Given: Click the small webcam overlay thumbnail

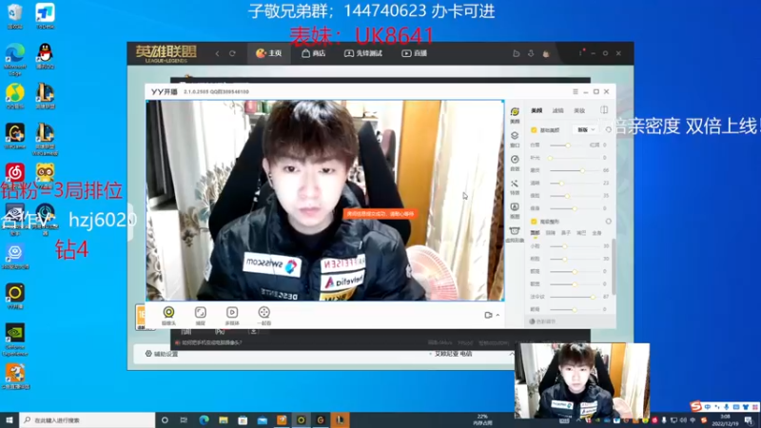Looking at the screenshot, I should click(x=582, y=380).
